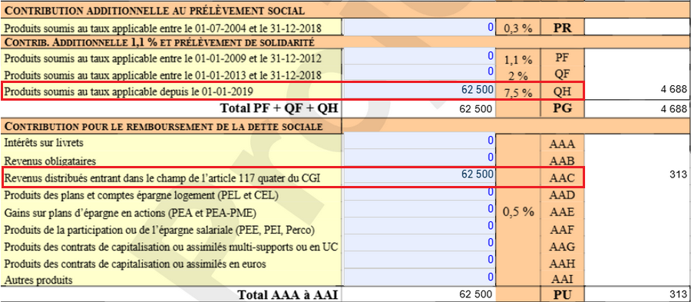Click the 0,5 % rate cell

tap(518, 211)
